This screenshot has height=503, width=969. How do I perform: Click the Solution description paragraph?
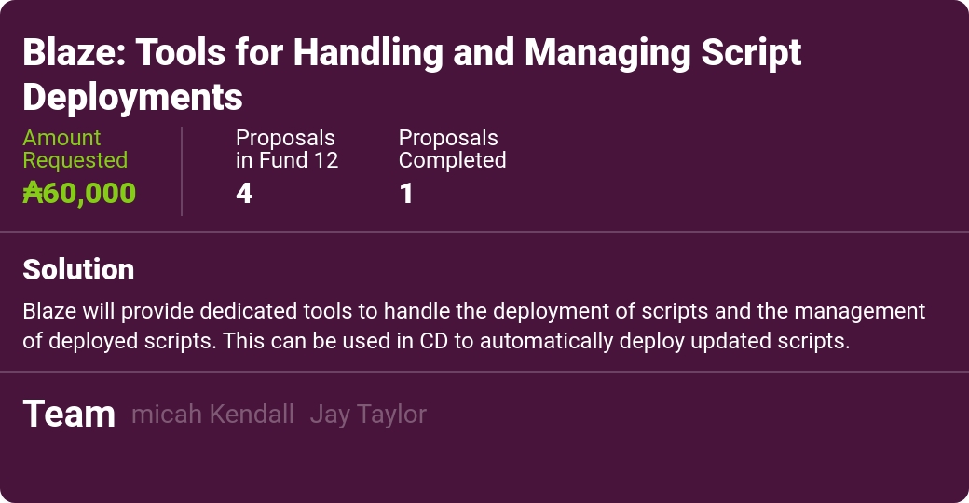[x=474, y=326]
